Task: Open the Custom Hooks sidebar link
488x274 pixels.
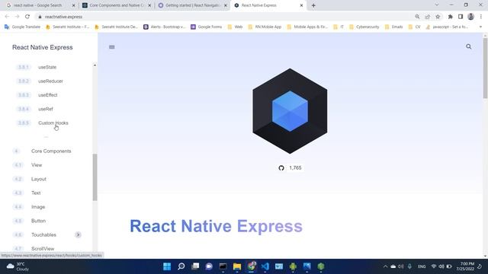Action: (53, 123)
